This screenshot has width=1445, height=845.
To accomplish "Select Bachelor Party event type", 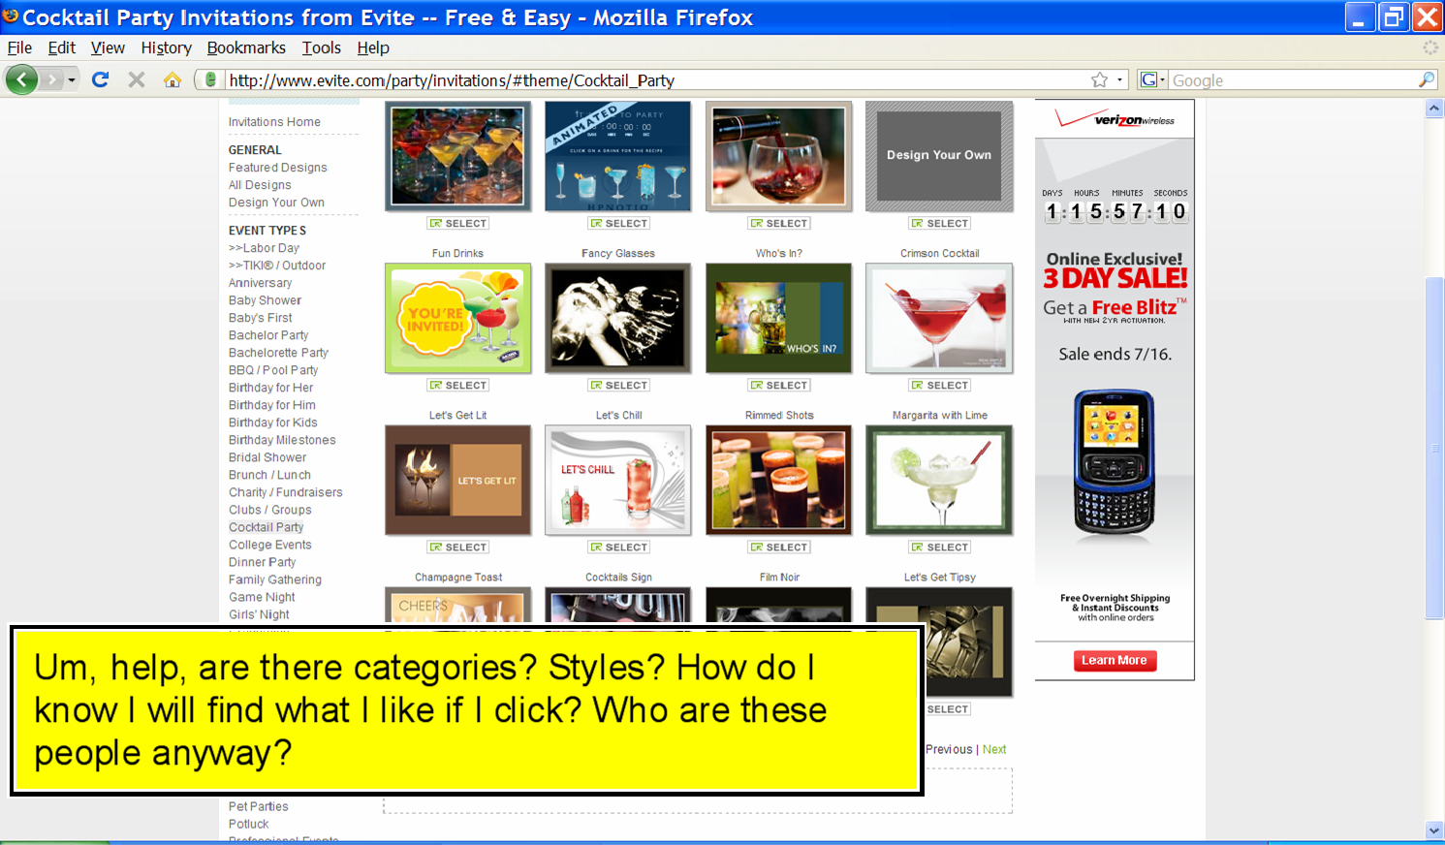I will pyautogui.click(x=268, y=335).
